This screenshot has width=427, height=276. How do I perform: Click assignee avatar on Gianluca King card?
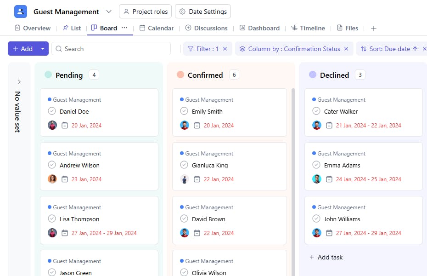185,179
